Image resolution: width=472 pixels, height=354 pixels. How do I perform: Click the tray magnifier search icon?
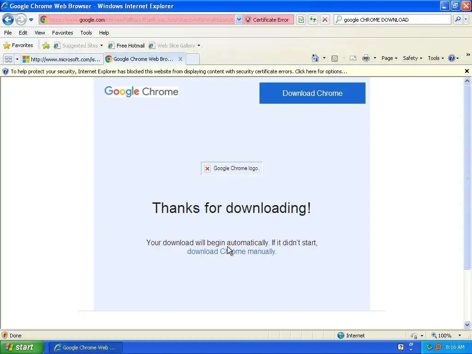pos(438,348)
